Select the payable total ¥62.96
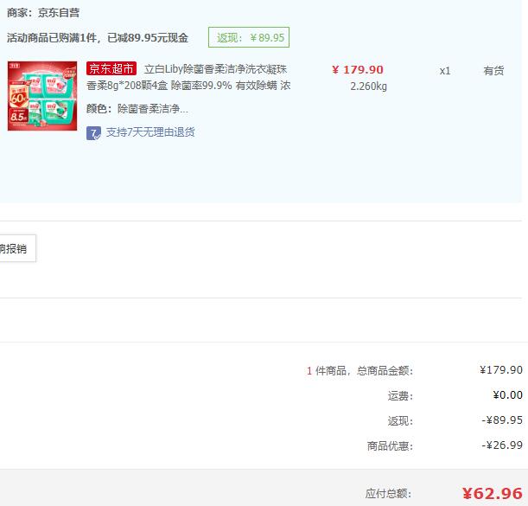The height and width of the screenshot is (506, 528). [493, 494]
